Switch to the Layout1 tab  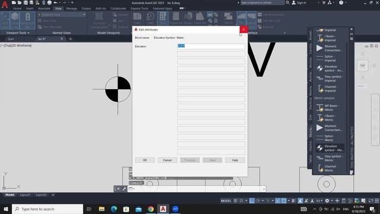pyautogui.click(x=25, y=195)
